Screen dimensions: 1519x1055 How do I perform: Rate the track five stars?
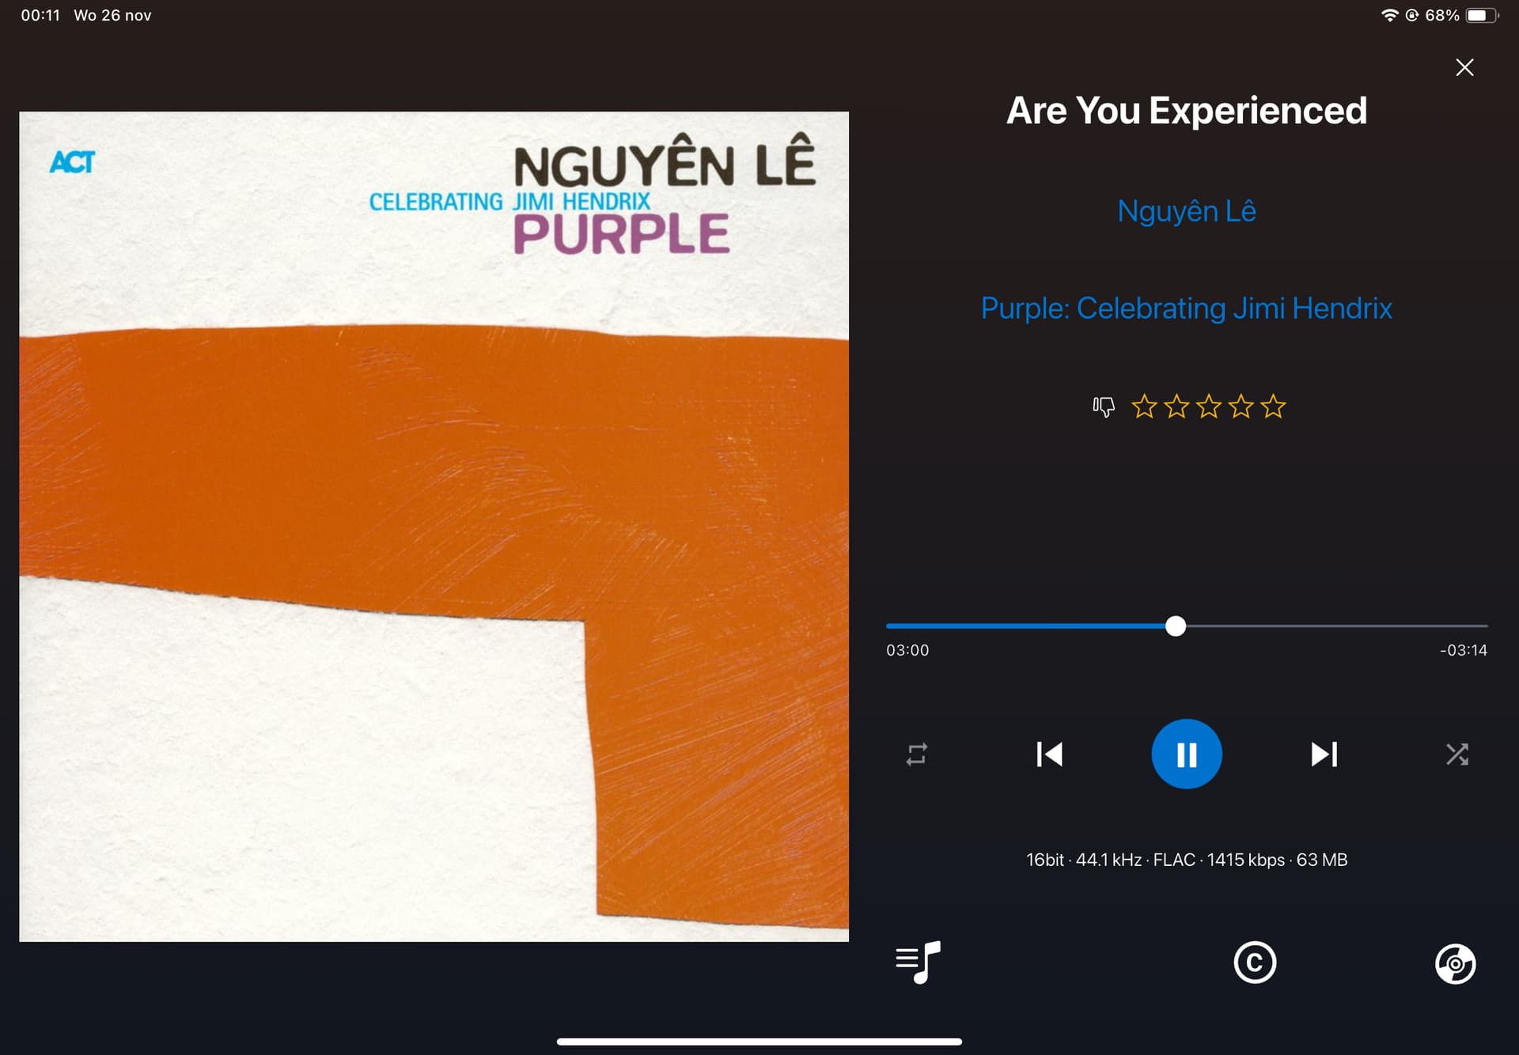point(1273,406)
